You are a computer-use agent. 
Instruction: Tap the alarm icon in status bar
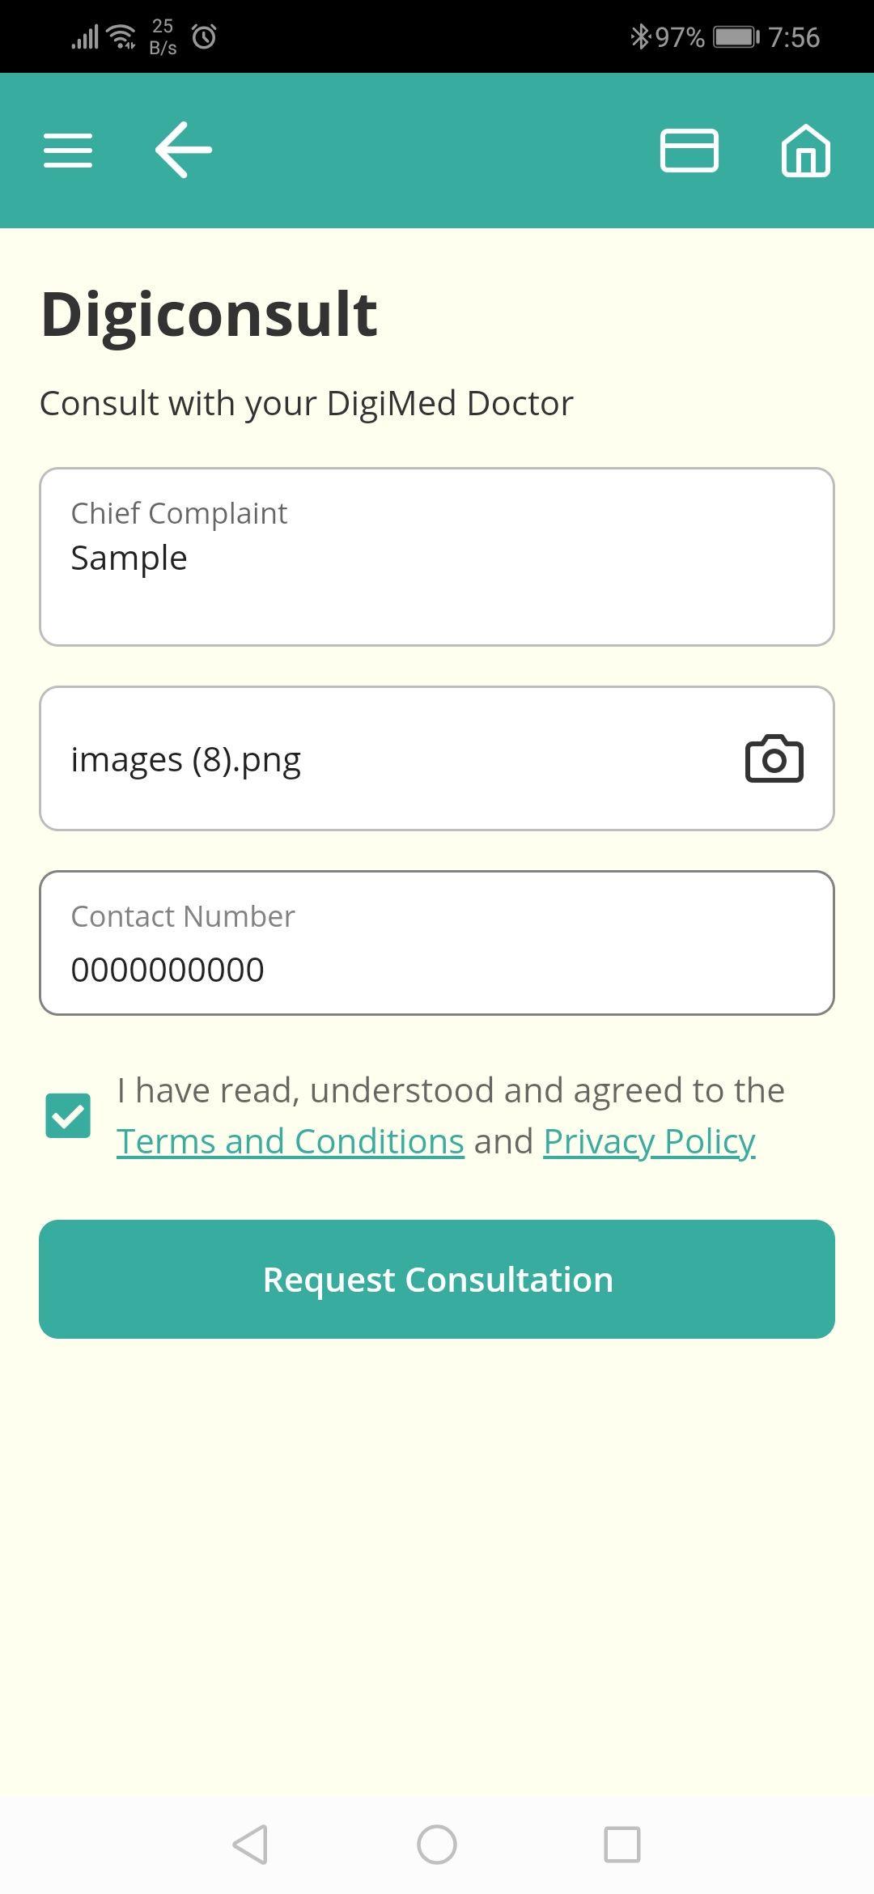[x=204, y=36]
